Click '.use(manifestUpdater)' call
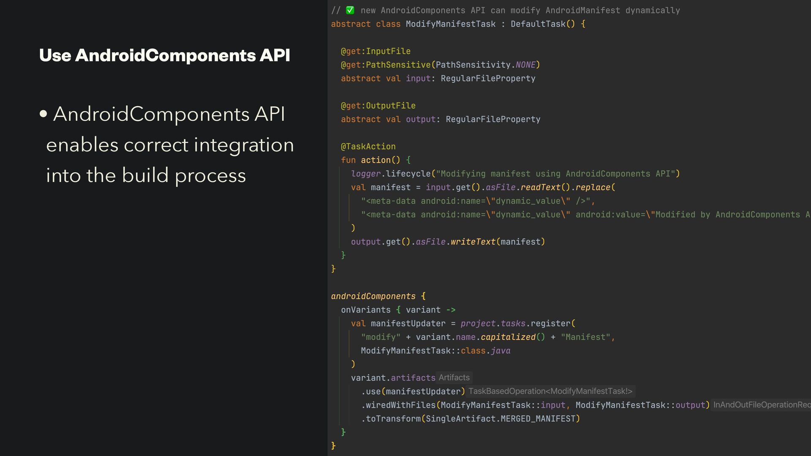Image resolution: width=811 pixels, height=456 pixels. tap(413, 391)
